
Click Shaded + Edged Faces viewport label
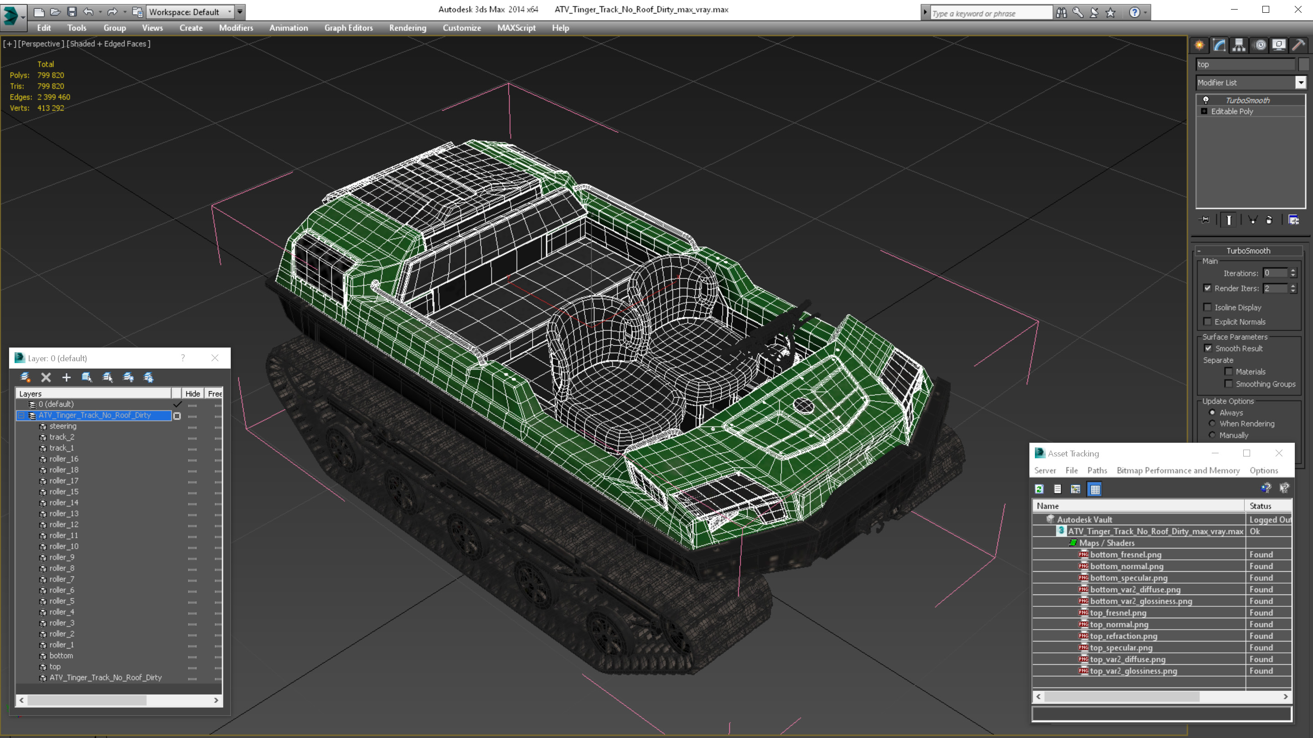[x=109, y=44]
